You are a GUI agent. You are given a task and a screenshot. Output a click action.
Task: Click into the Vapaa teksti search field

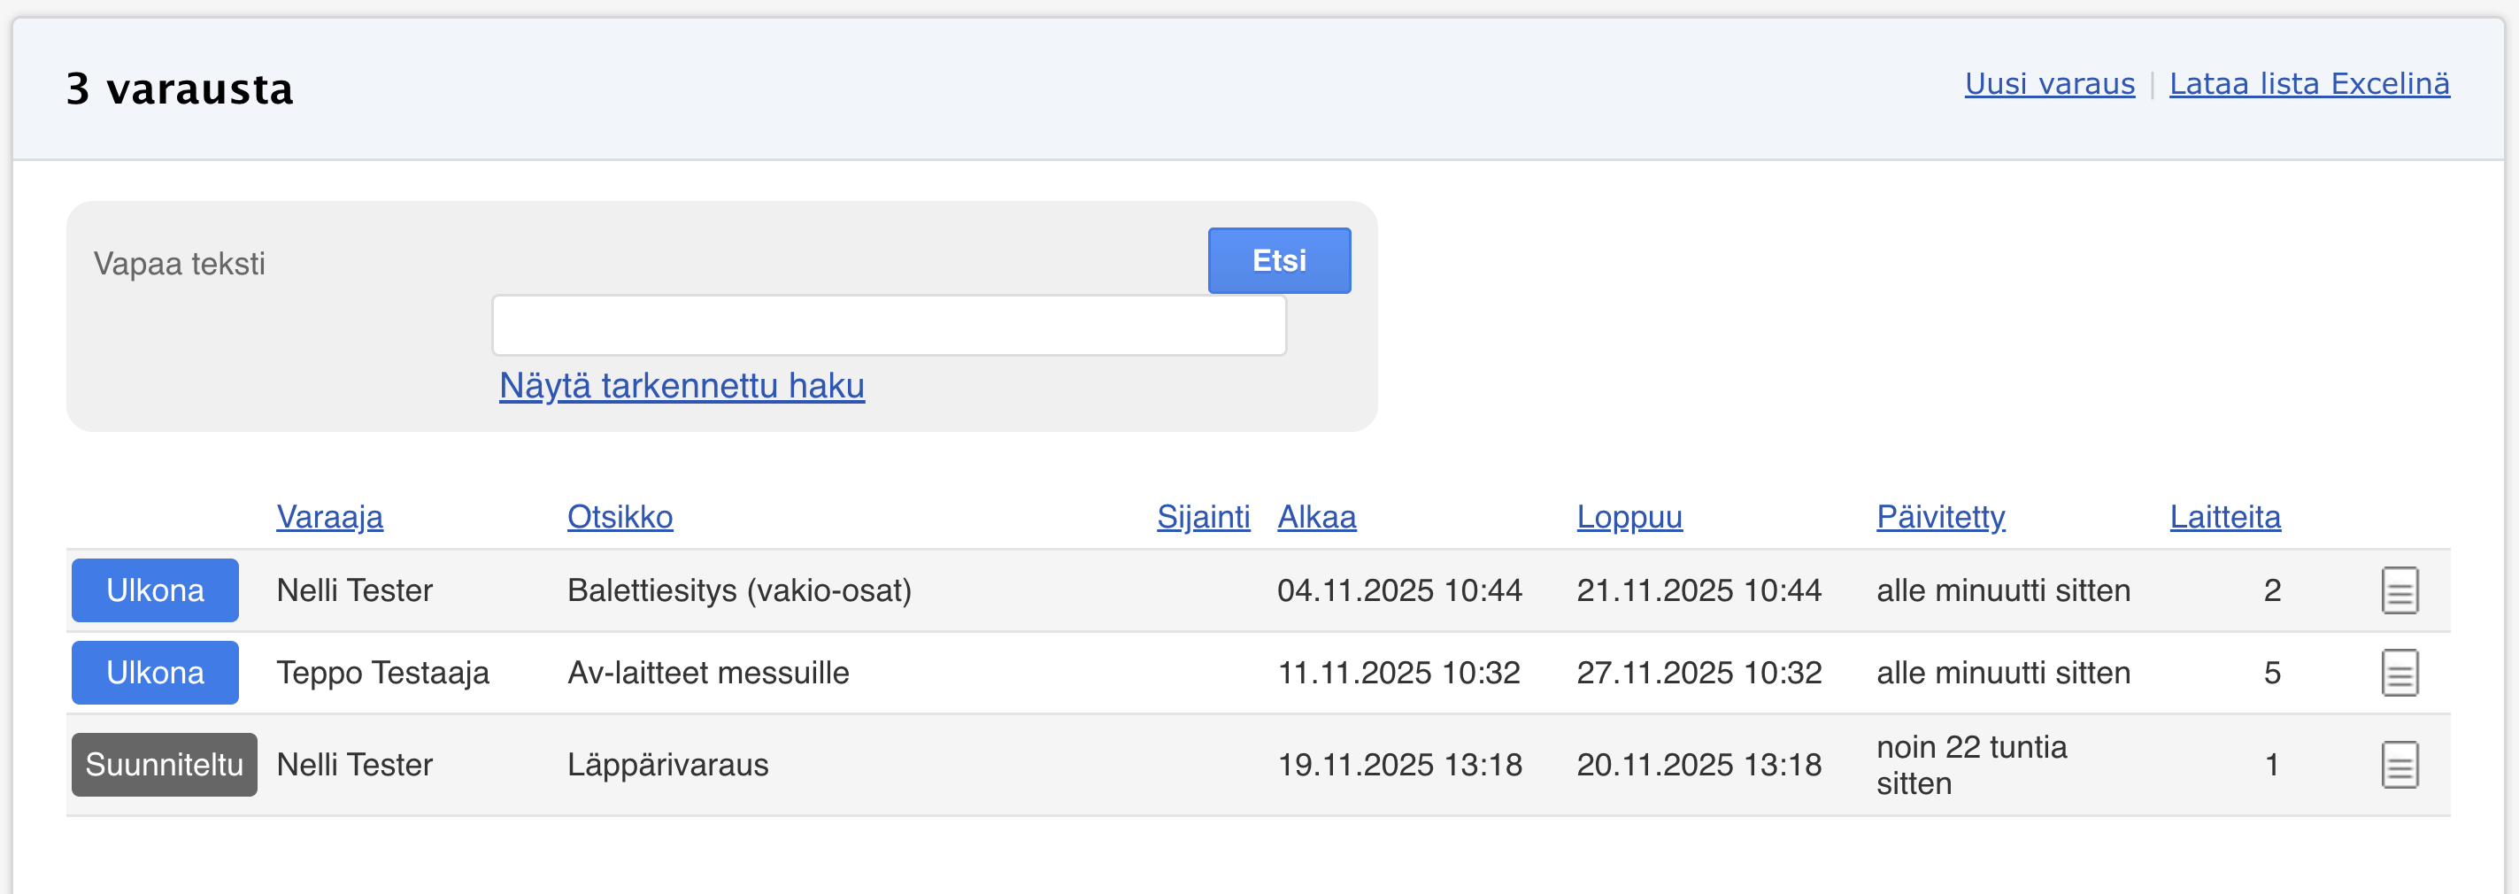coord(888,326)
